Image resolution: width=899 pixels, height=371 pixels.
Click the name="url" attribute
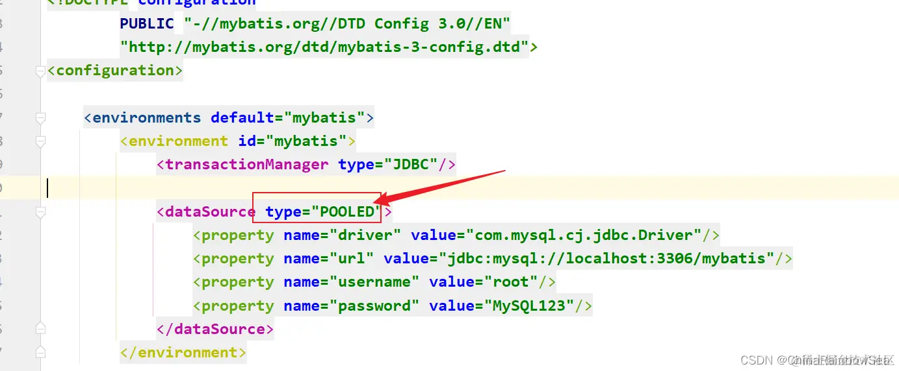(329, 259)
